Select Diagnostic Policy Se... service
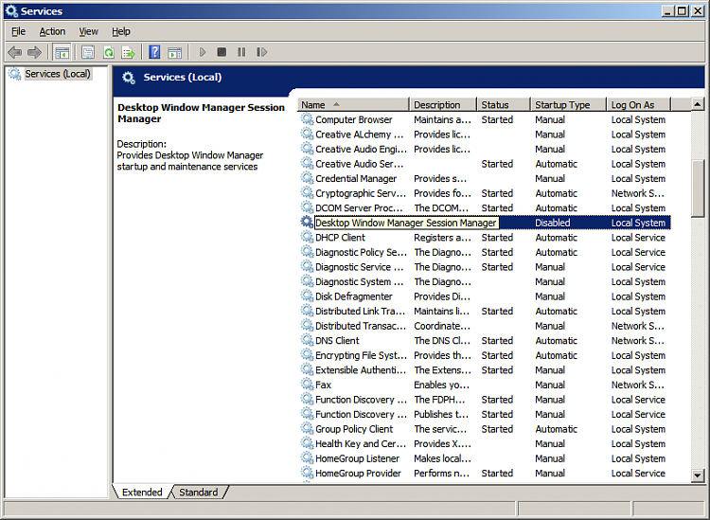 [485, 252]
